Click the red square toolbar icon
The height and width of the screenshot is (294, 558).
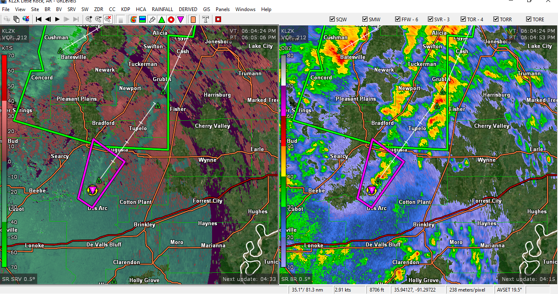pos(218,19)
